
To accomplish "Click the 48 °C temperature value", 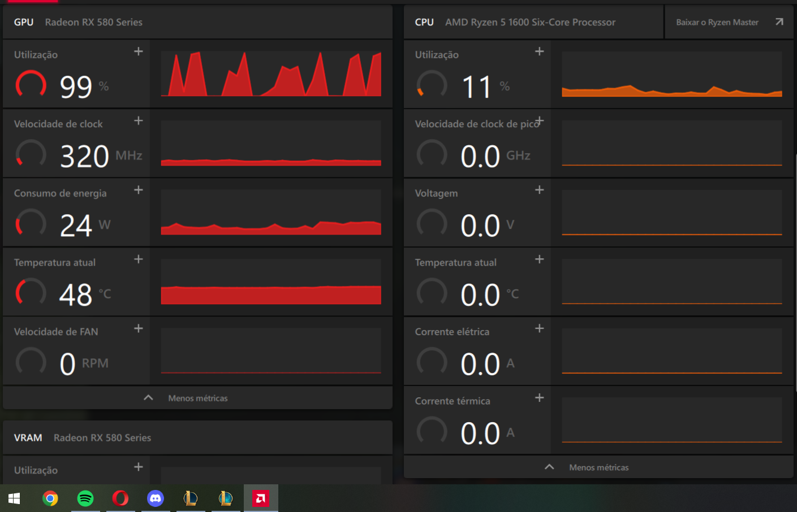I will point(85,294).
